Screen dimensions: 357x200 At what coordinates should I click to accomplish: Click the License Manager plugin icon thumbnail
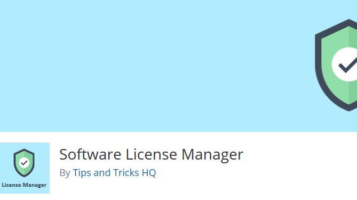point(25,168)
